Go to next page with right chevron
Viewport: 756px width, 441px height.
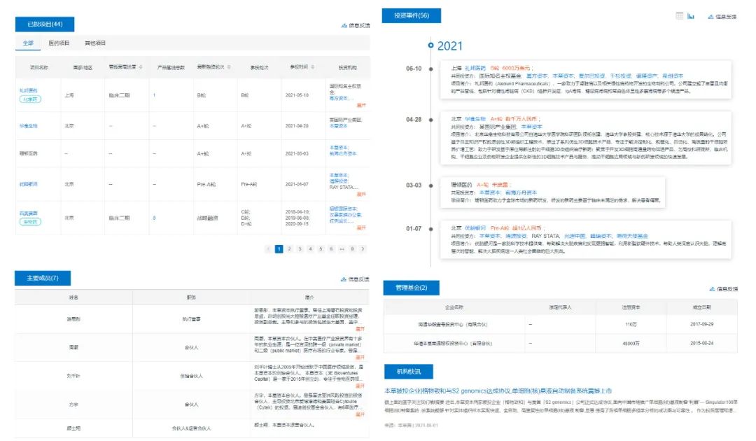(363, 248)
